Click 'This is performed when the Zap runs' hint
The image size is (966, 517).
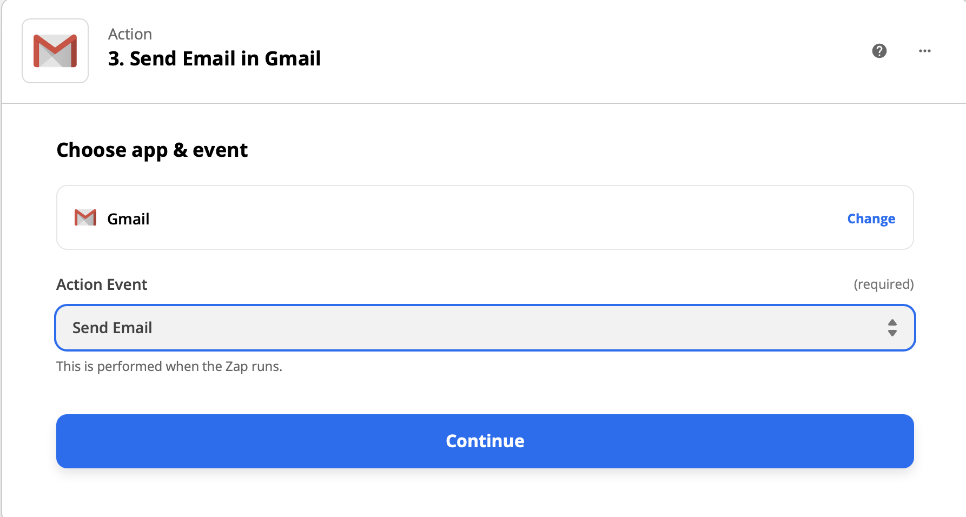tap(169, 366)
